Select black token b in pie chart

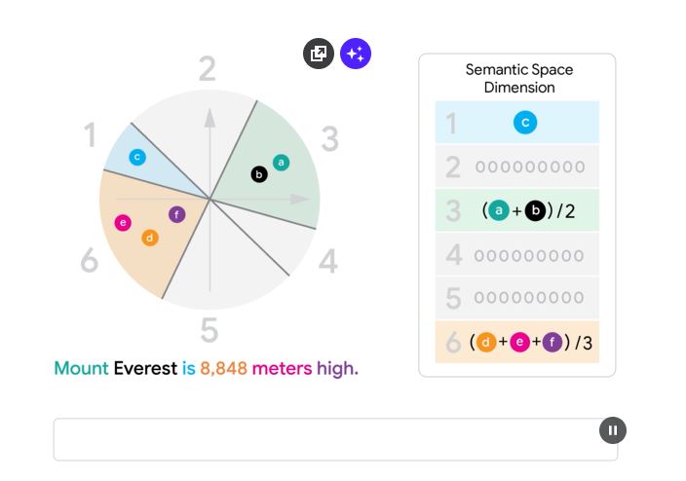pyautogui.click(x=259, y=174)
